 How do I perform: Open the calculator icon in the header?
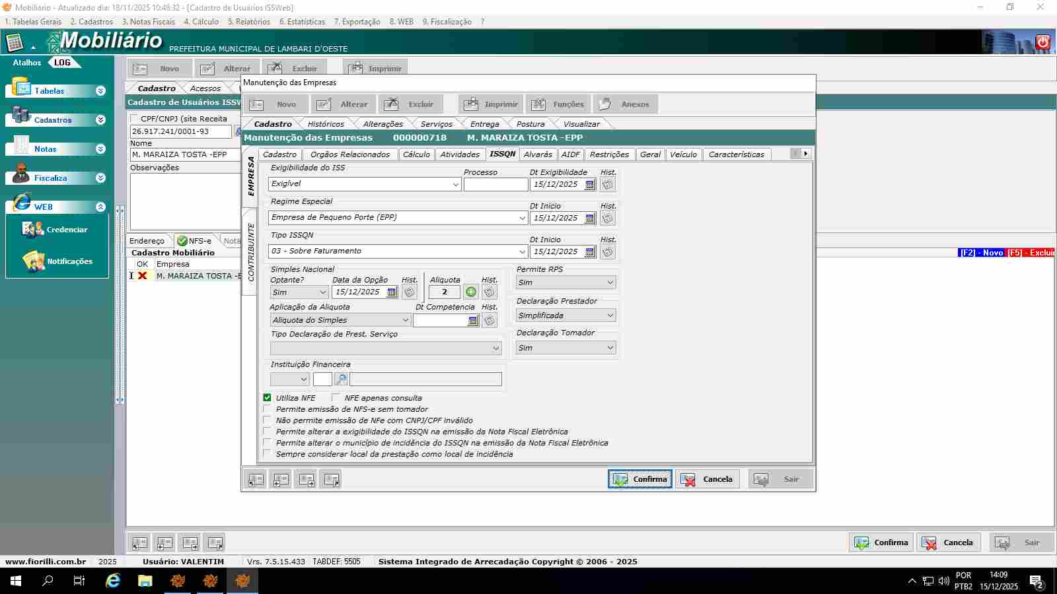tap(15, 43)
